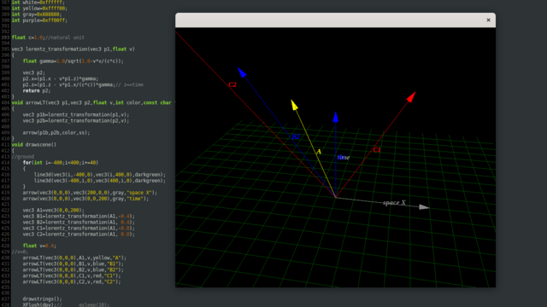Click the 'int purple=0xff00ff;' line

point(39,20)
